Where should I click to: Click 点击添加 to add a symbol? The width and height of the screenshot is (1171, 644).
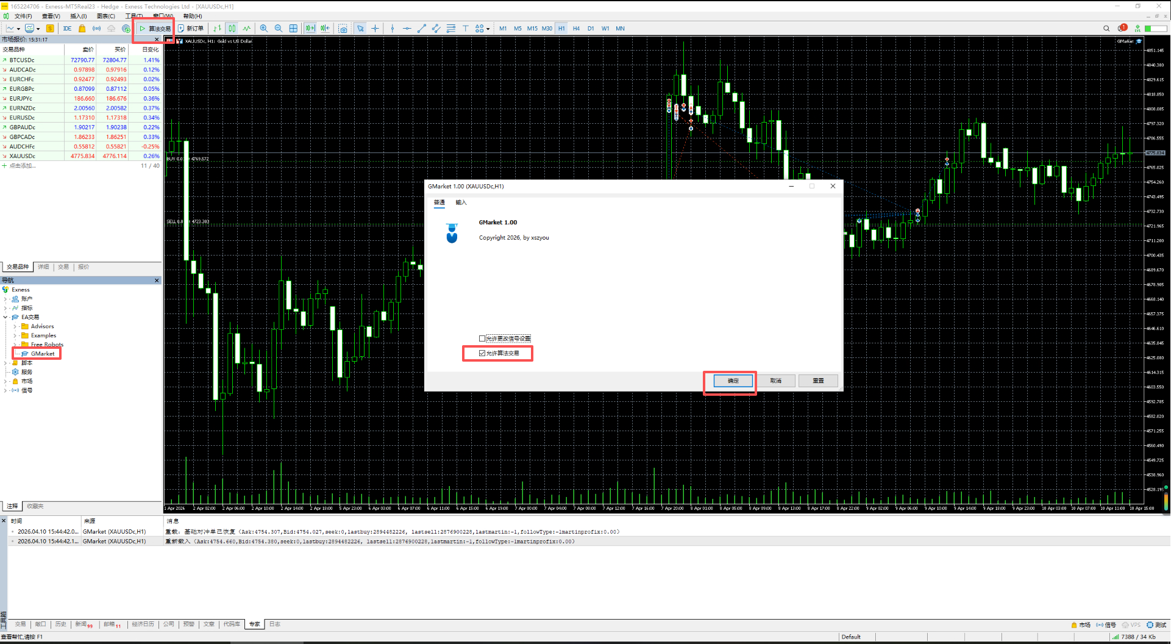coord(23,166)
